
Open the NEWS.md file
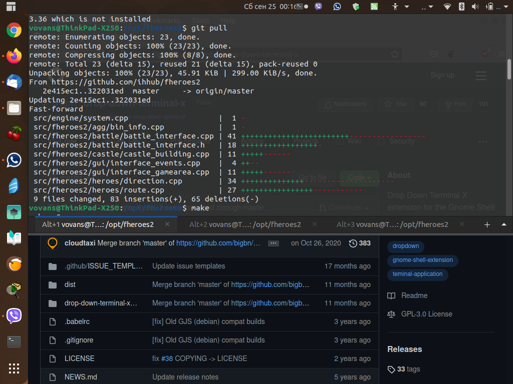81,377
